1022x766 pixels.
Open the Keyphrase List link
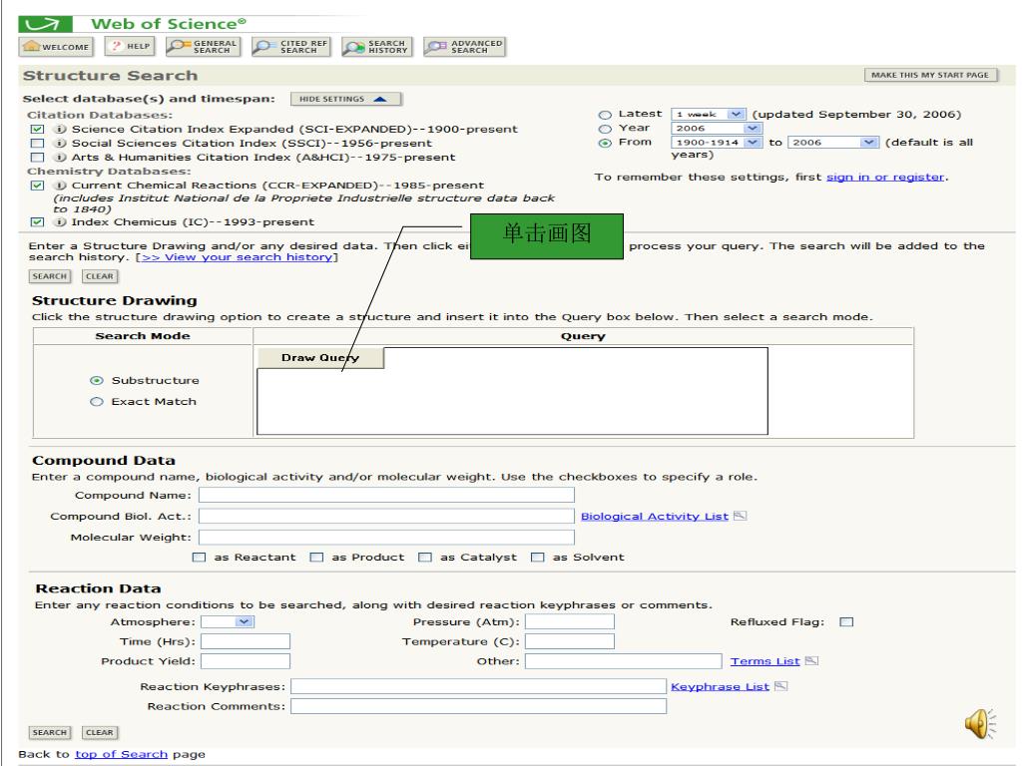[x=720, y=687]
